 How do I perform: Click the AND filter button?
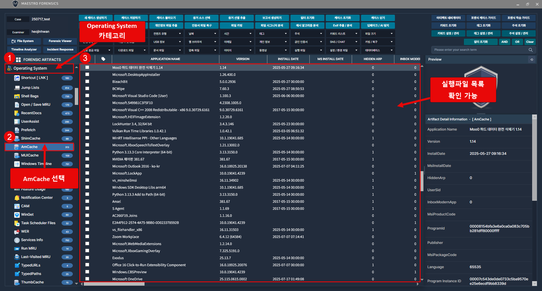pyautogui.click(x=504, y=42)
